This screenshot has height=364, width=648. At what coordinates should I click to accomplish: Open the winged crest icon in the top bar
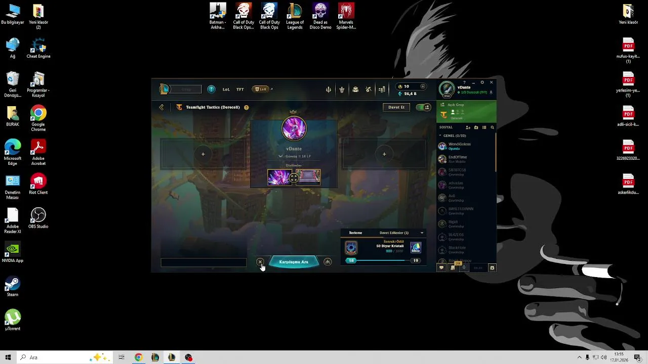(342, 89)
